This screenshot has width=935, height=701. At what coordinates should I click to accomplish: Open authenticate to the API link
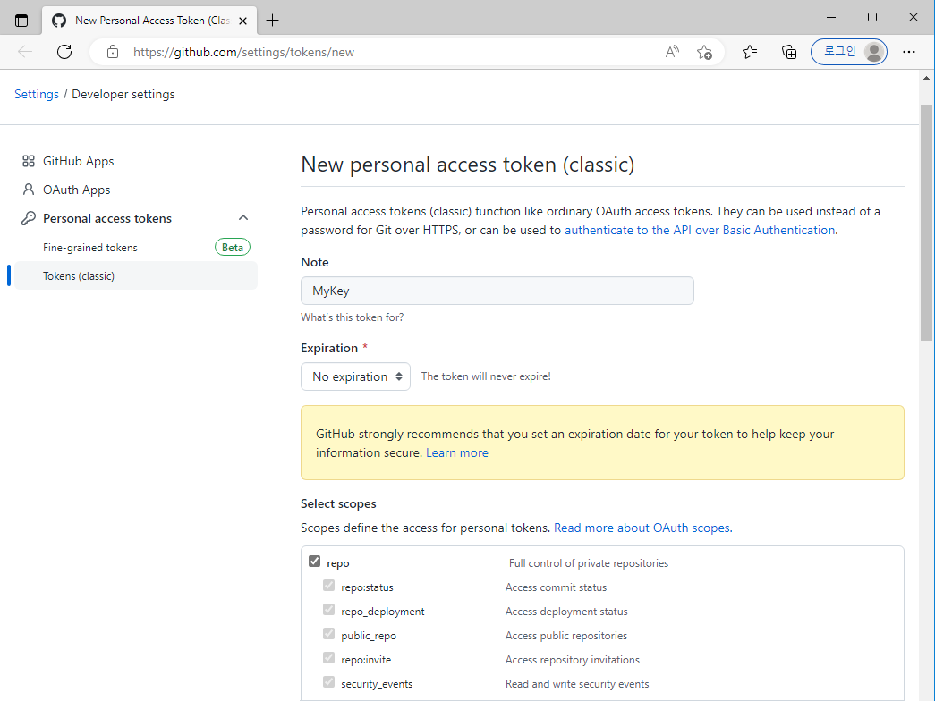700,230
